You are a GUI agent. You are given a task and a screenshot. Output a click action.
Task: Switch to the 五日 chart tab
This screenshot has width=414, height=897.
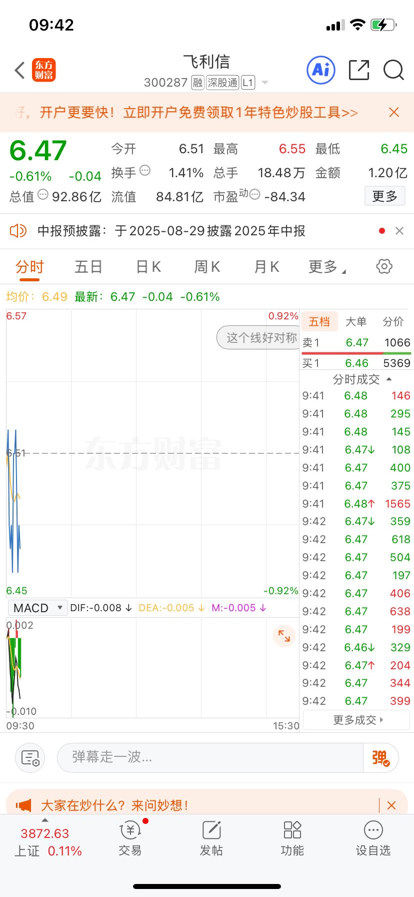pos(88,267)
